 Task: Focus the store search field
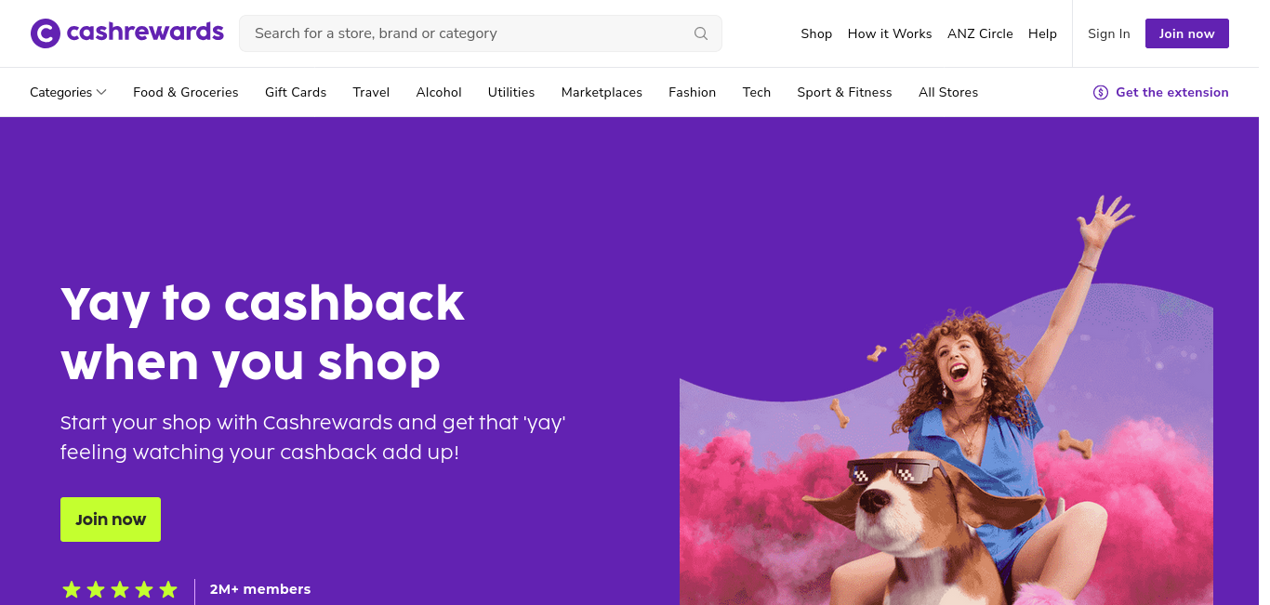(481, 33)
